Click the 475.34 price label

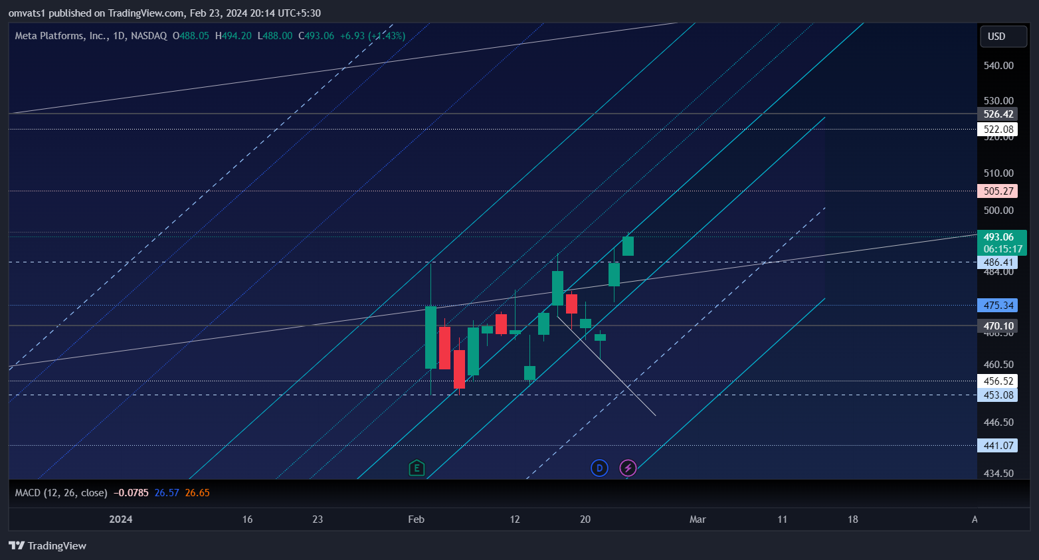997,306
